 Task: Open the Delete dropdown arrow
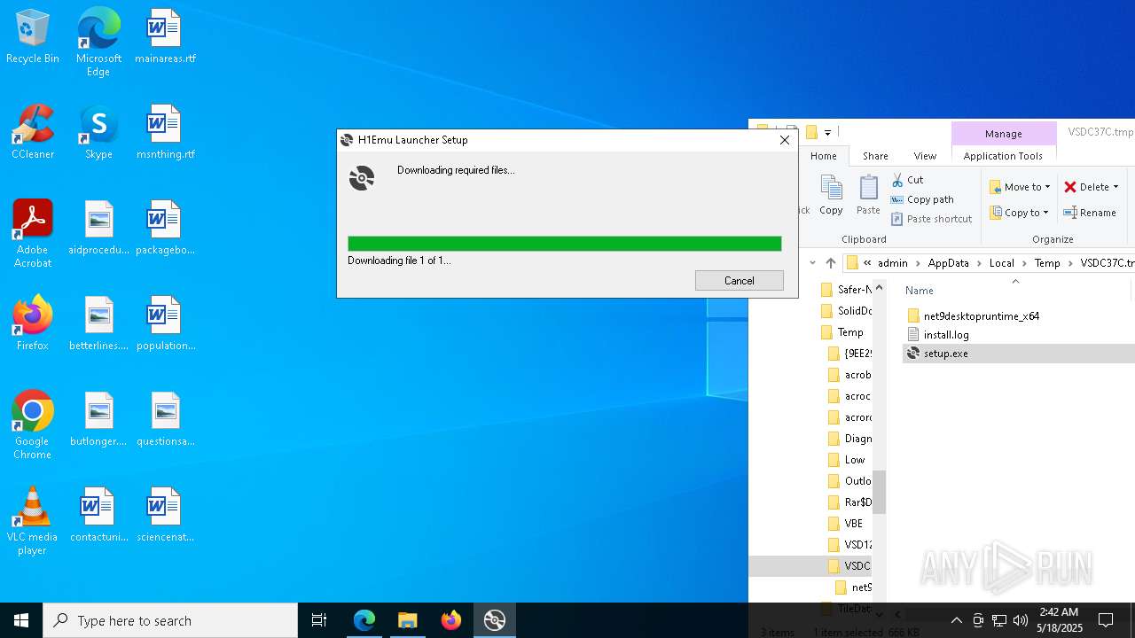(x=1115, y=187)
